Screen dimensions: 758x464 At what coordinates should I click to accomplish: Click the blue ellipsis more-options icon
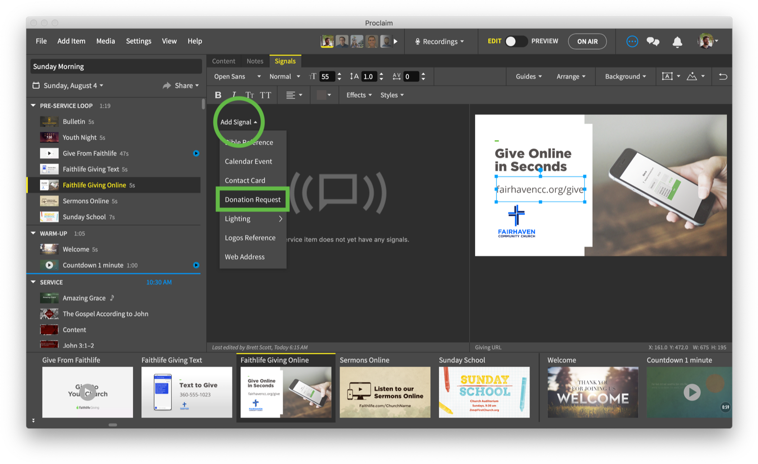pyautogui.click(x=632, y=41)
